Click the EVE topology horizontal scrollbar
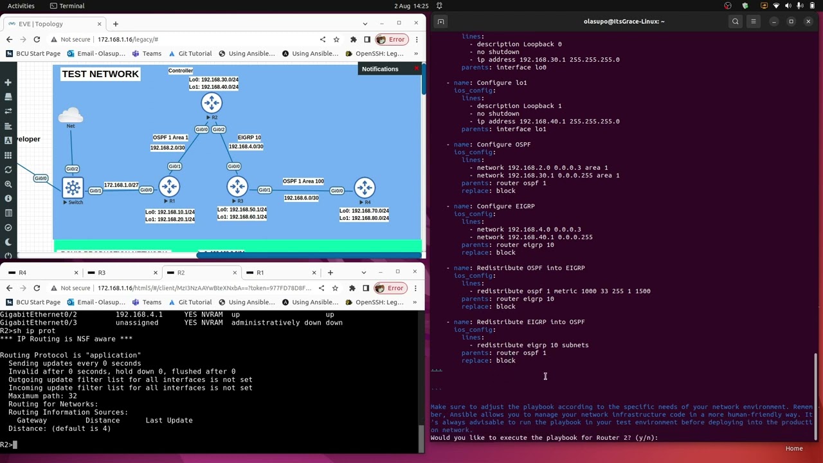 tap(309, 255)
